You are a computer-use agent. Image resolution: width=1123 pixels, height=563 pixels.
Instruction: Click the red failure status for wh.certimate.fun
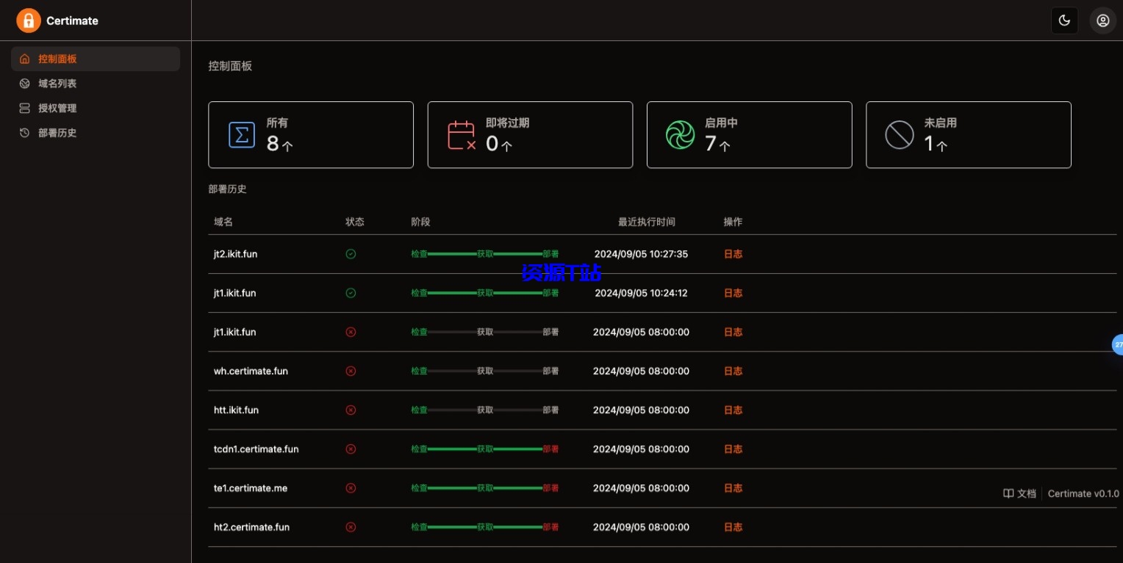tap(351, 371)
